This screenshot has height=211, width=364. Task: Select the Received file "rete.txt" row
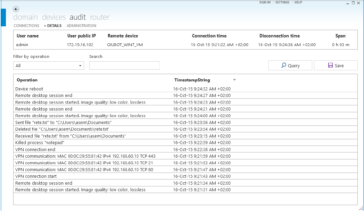[185, 136]
